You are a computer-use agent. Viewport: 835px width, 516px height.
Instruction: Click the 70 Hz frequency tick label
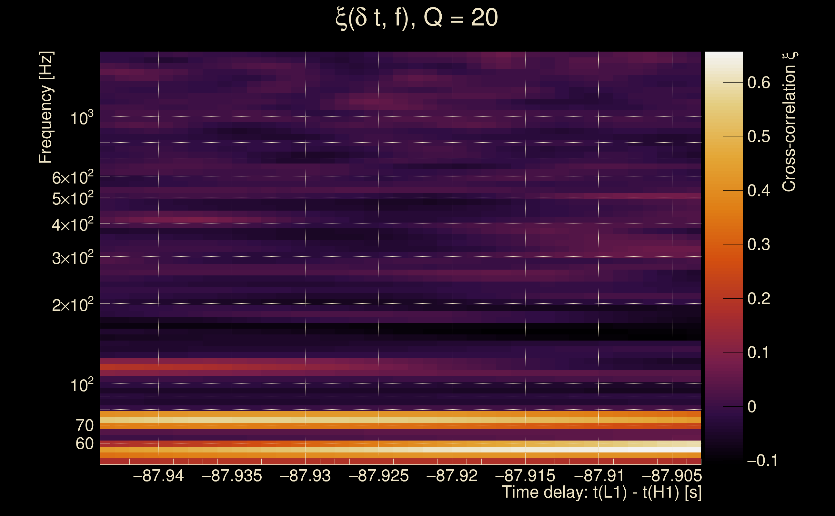[84, 425]
